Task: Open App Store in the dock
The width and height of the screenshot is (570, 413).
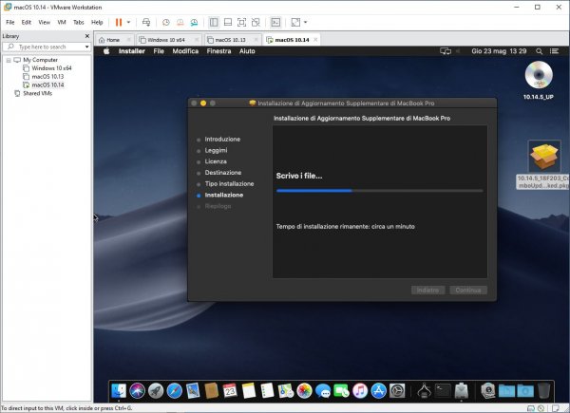Action: click(x=378, y=390)
